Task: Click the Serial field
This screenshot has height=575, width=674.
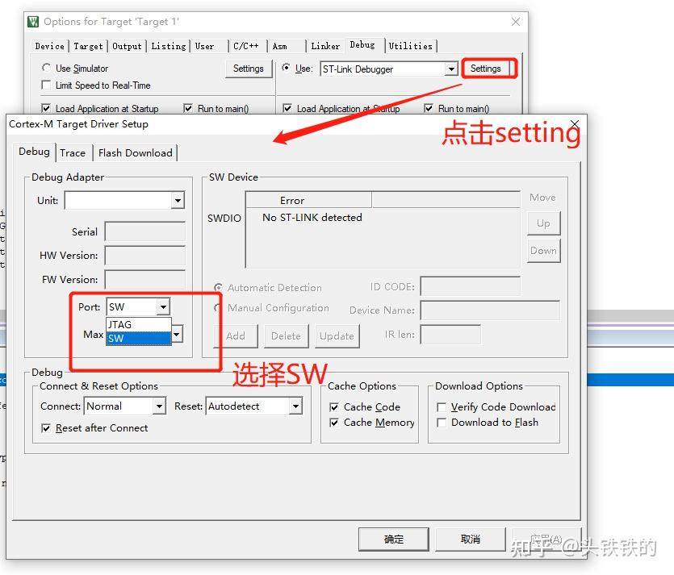Action: pyautogui.click(x=145, y=232)
